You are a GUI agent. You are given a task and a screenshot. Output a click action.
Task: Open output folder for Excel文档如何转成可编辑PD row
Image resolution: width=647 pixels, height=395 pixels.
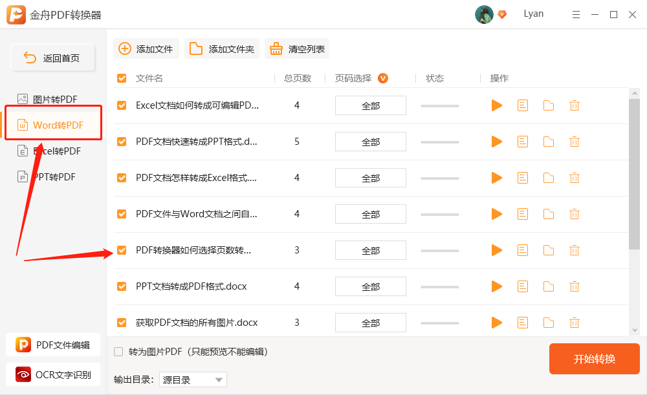(549, 105)
